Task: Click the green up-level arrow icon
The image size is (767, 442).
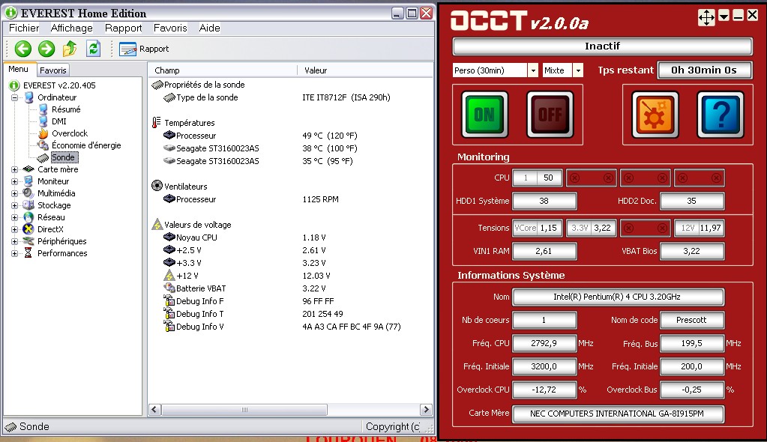Action: tap(70, 49)
